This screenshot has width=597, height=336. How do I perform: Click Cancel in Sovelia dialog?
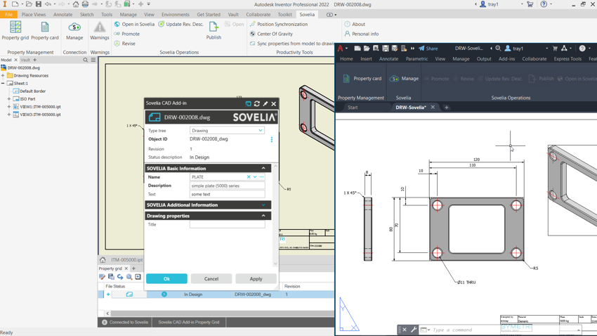click(x=211, y=279)
